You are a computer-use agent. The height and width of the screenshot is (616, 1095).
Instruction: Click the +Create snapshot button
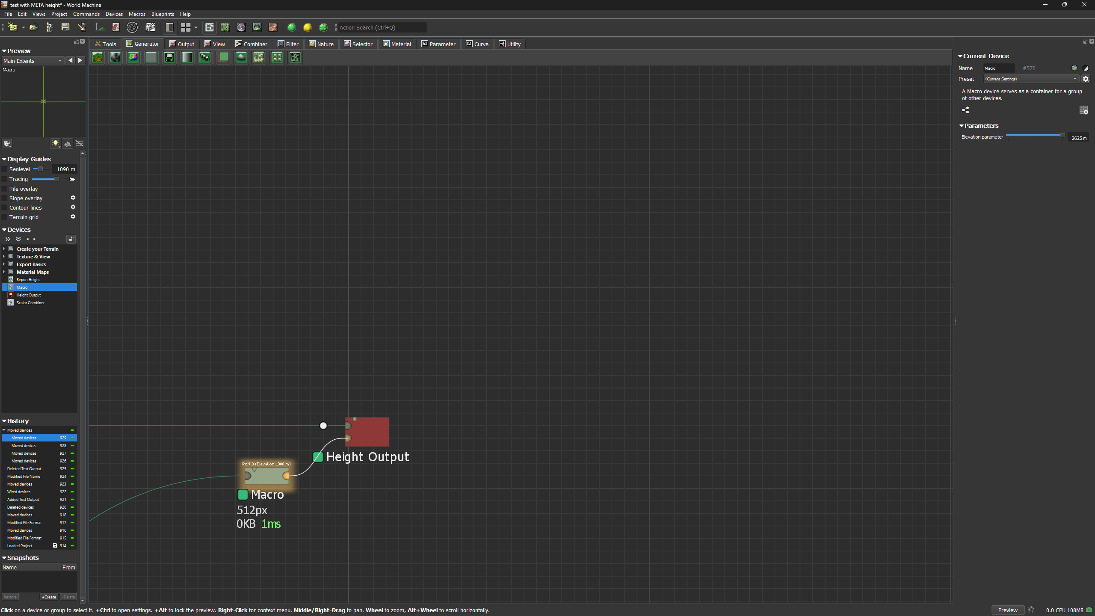49,597
